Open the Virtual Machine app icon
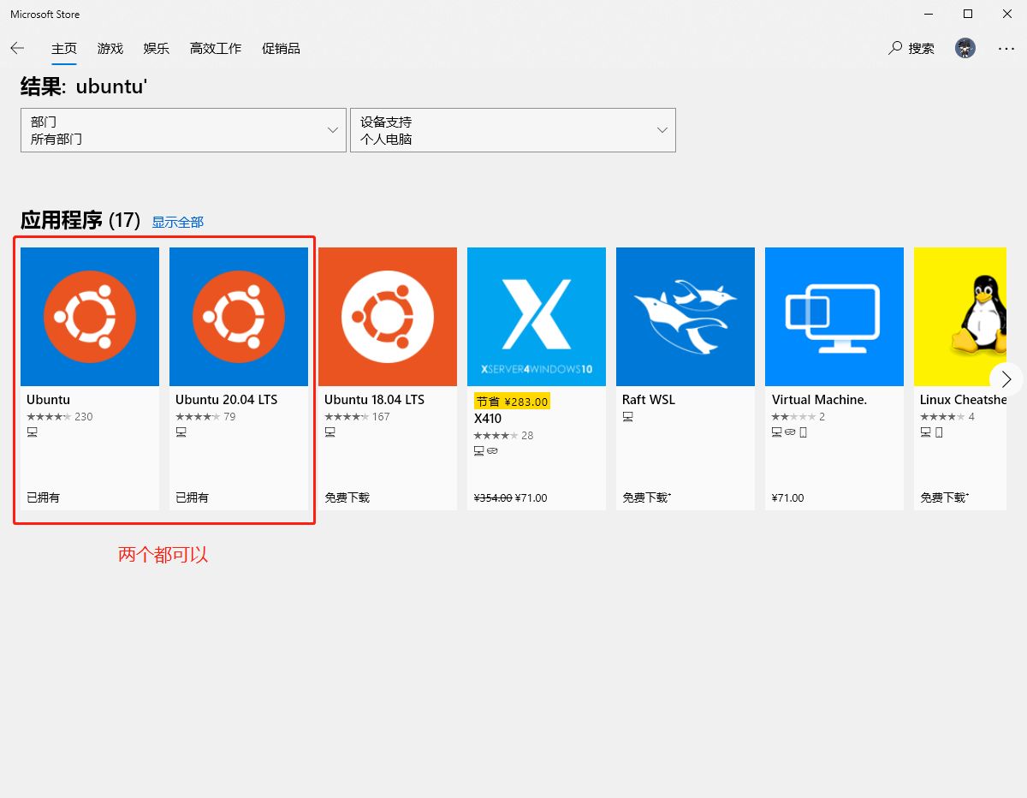1027x798 pixels. coord(834,316)
